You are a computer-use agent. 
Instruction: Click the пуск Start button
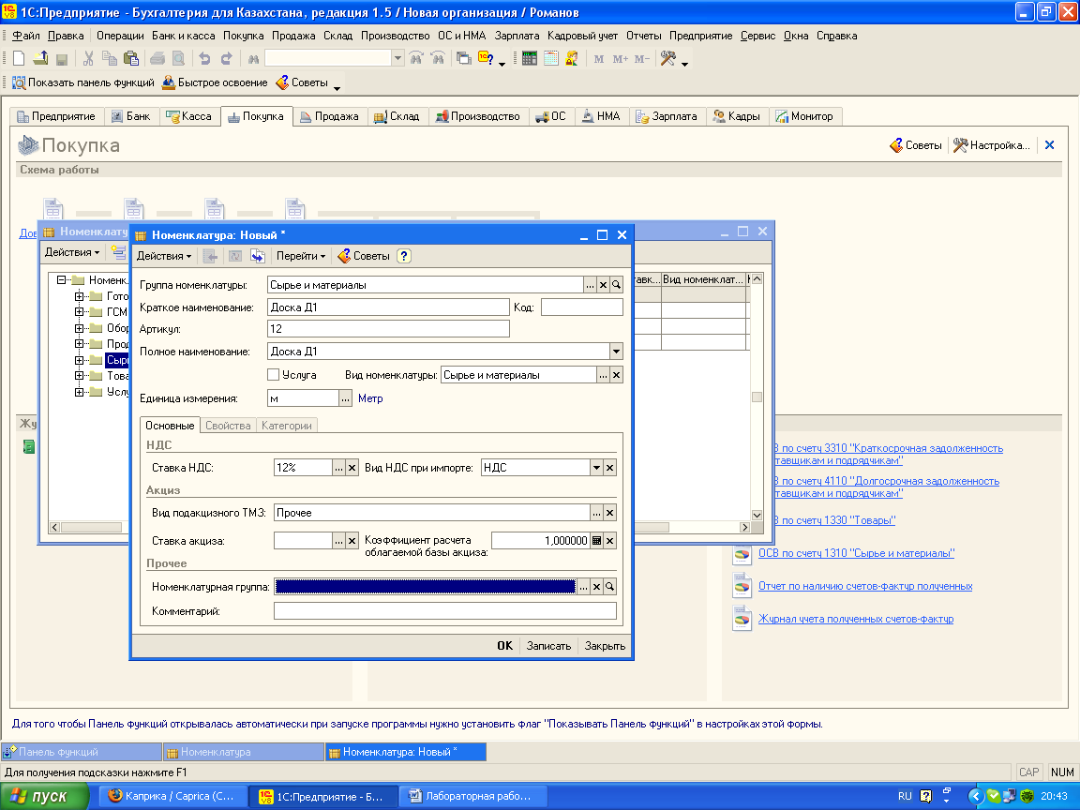point(44,796)
